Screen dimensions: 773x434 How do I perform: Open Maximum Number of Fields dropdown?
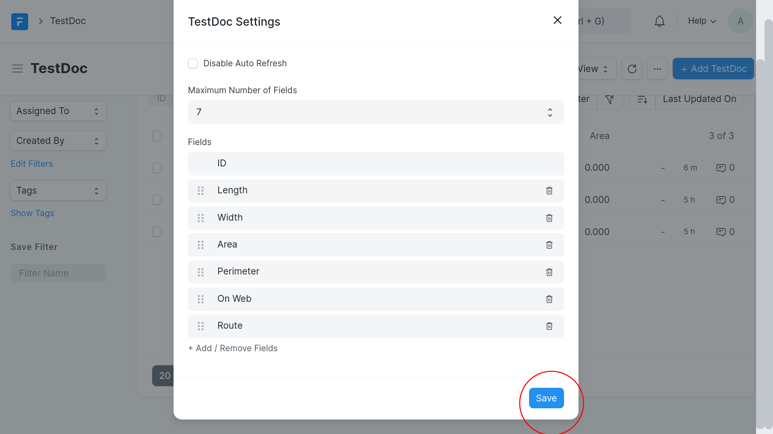(376, 112)
